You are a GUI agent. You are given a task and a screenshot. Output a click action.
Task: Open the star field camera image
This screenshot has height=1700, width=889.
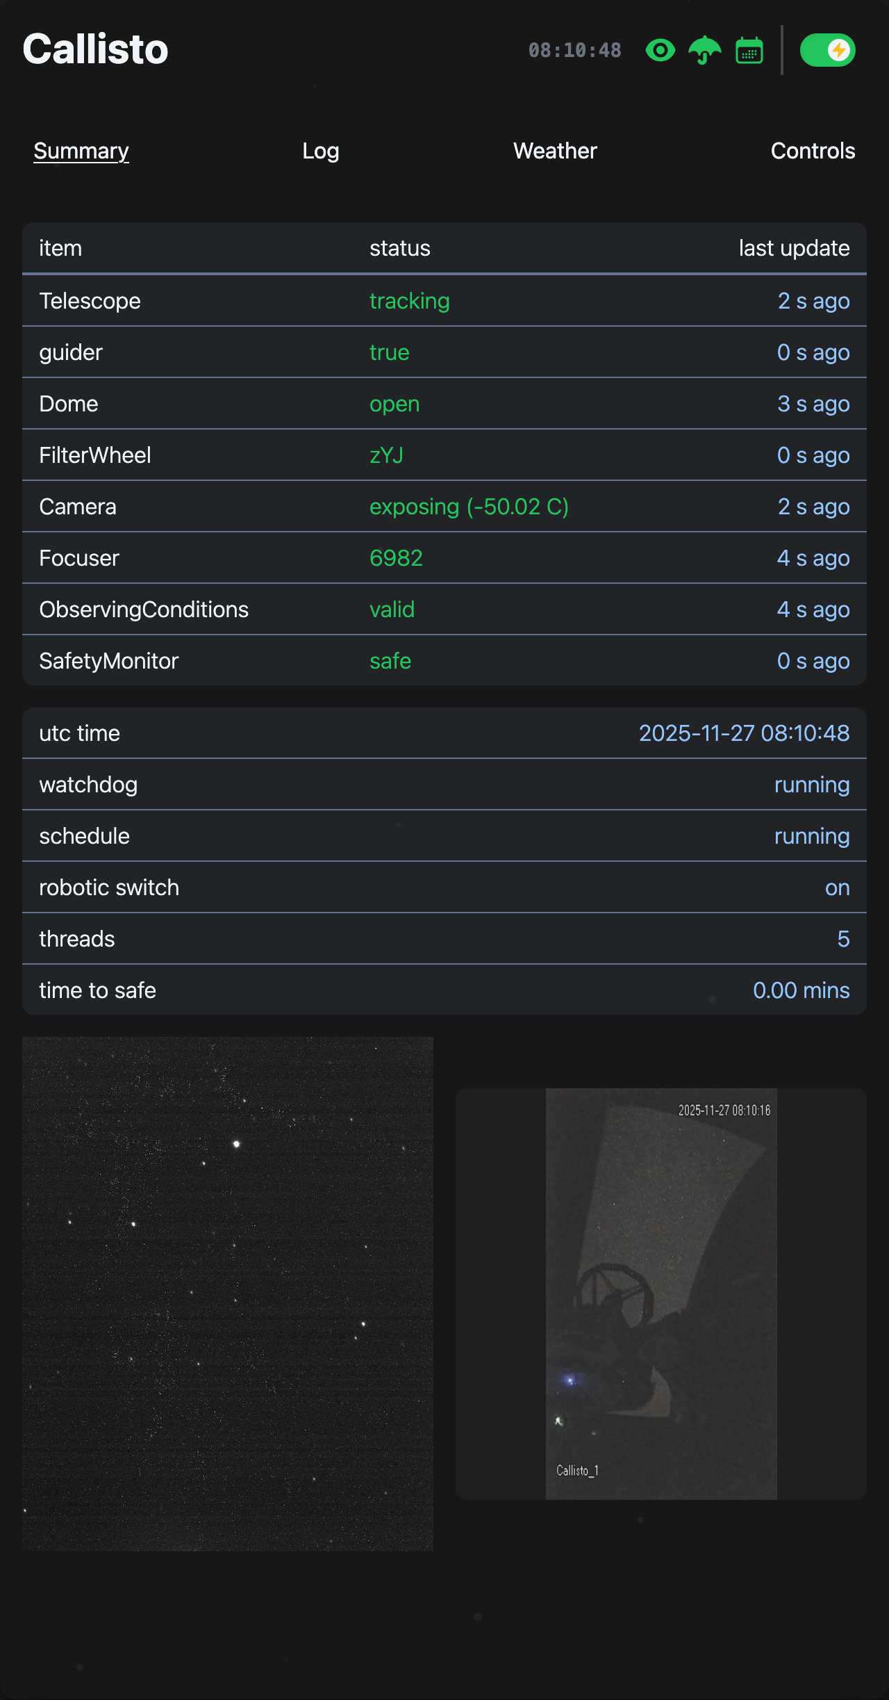point(228,1293)
